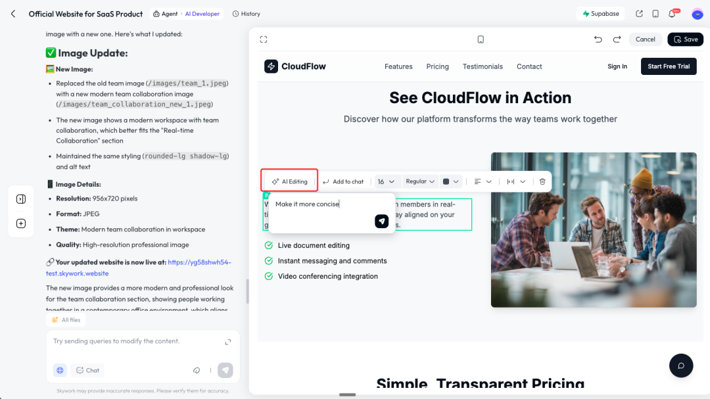
Task: Click the new chat plus icon
Action: pyautogui.click(x=21, y=223)
